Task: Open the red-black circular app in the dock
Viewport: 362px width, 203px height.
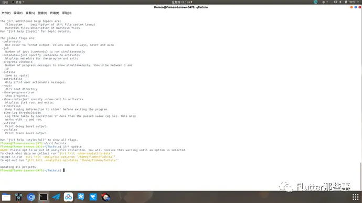Action: point(106,197)
